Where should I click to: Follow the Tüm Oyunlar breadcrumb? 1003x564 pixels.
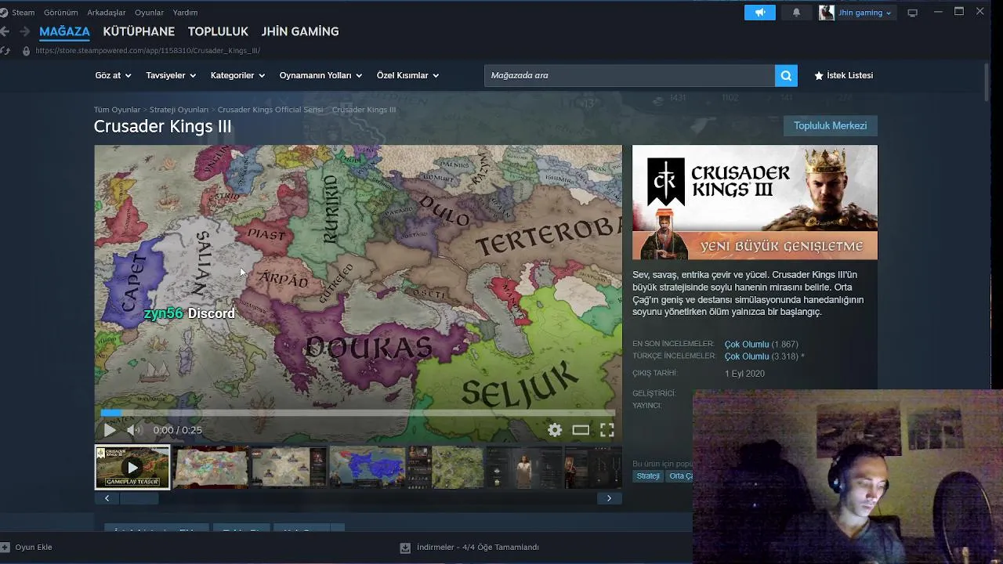[x=118, y=110]
